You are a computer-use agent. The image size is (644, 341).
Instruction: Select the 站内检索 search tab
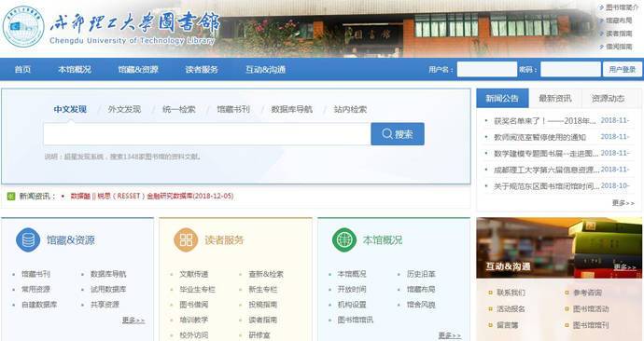[x=350, y=109]
